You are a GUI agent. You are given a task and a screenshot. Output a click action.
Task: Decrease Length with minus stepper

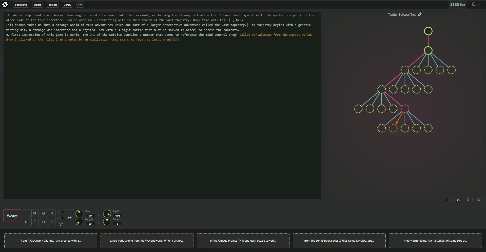click(x=96, y=223)
